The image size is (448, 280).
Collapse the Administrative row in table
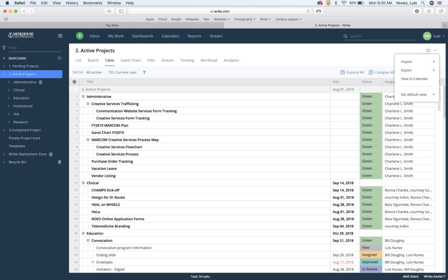coord(83,97)
